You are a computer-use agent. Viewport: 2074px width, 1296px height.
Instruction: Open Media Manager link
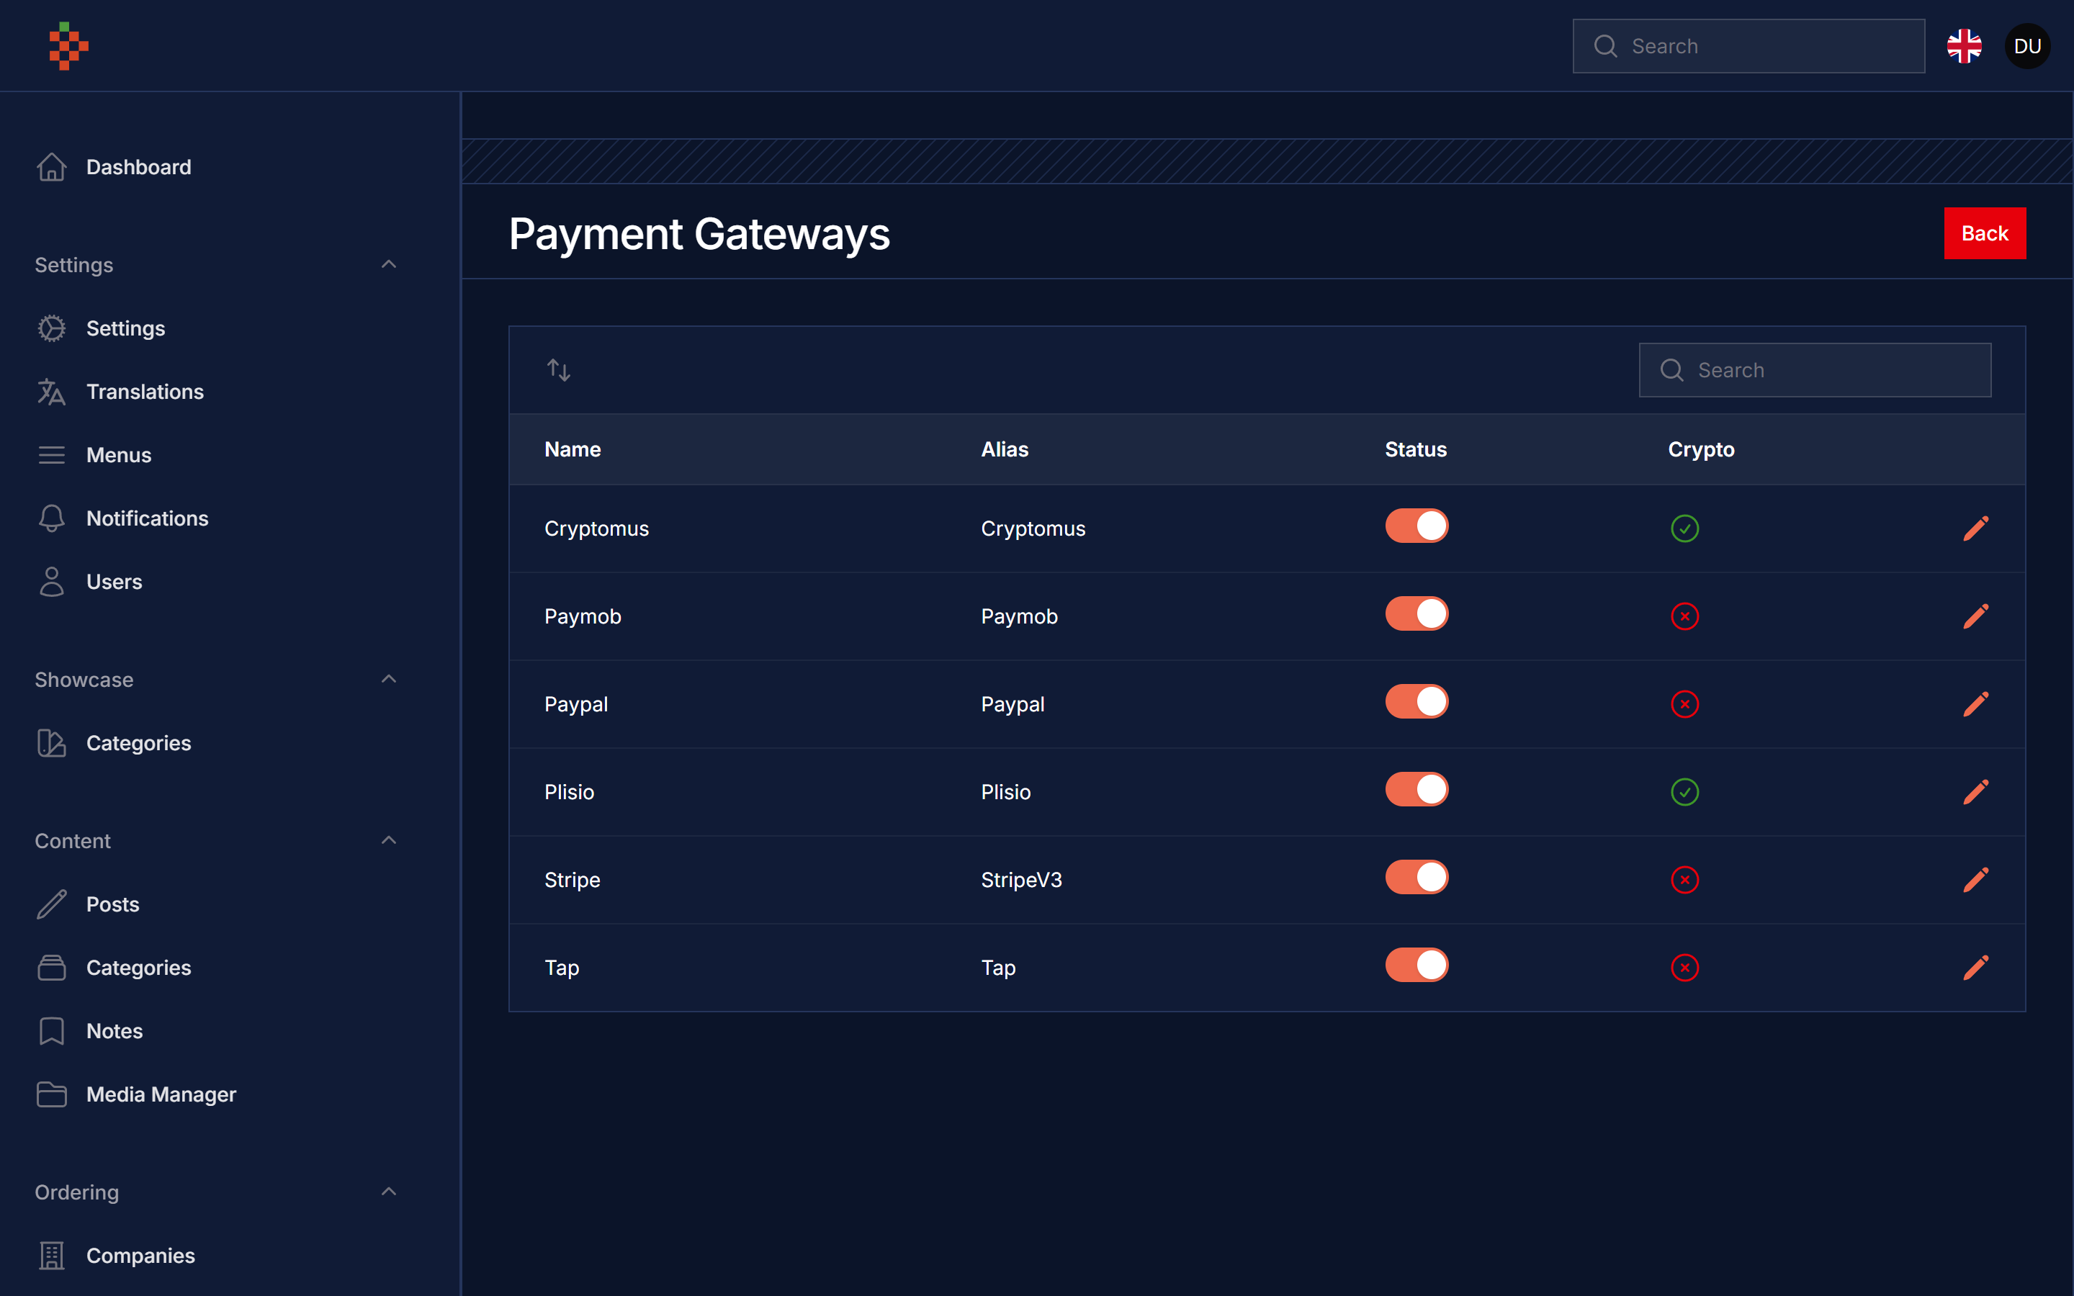click(161, 1094)
